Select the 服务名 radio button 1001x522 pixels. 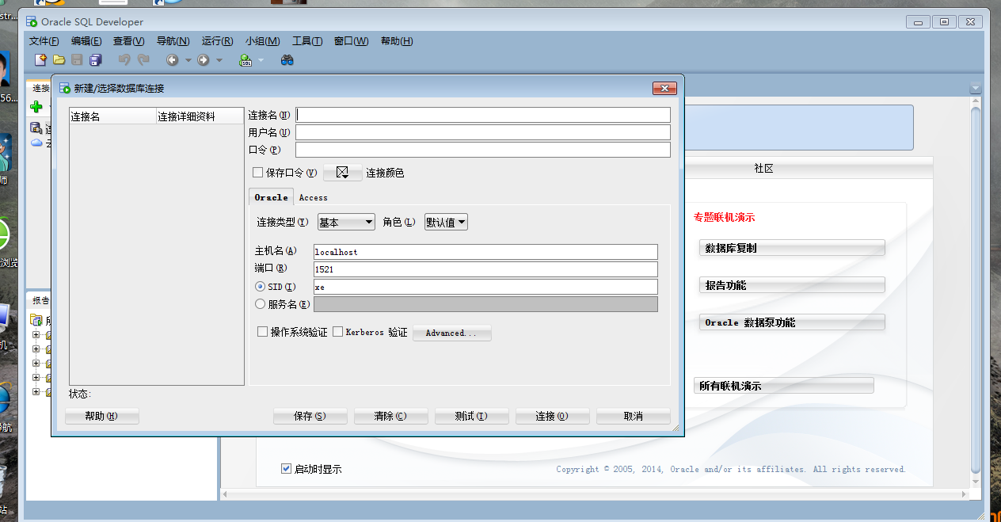tap(260, 303)
